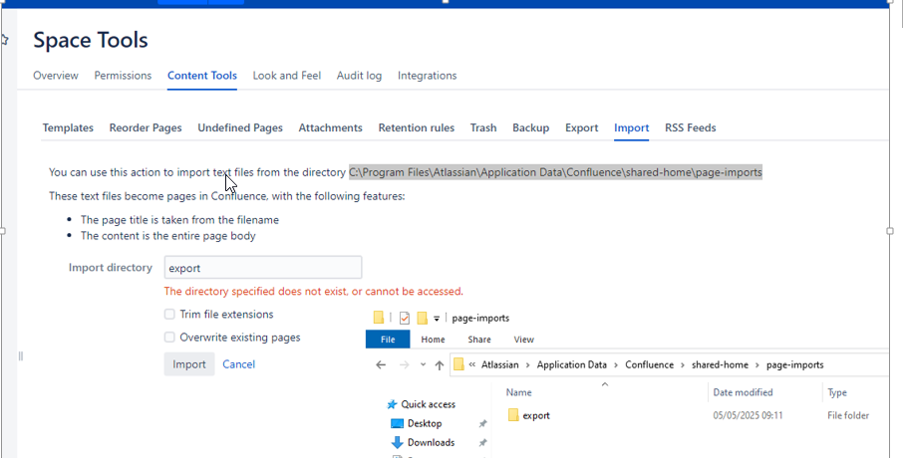Viewport: 903px width, 458px height.
Task: Open the Templates sub-tab
Action: tap(68, 127)
